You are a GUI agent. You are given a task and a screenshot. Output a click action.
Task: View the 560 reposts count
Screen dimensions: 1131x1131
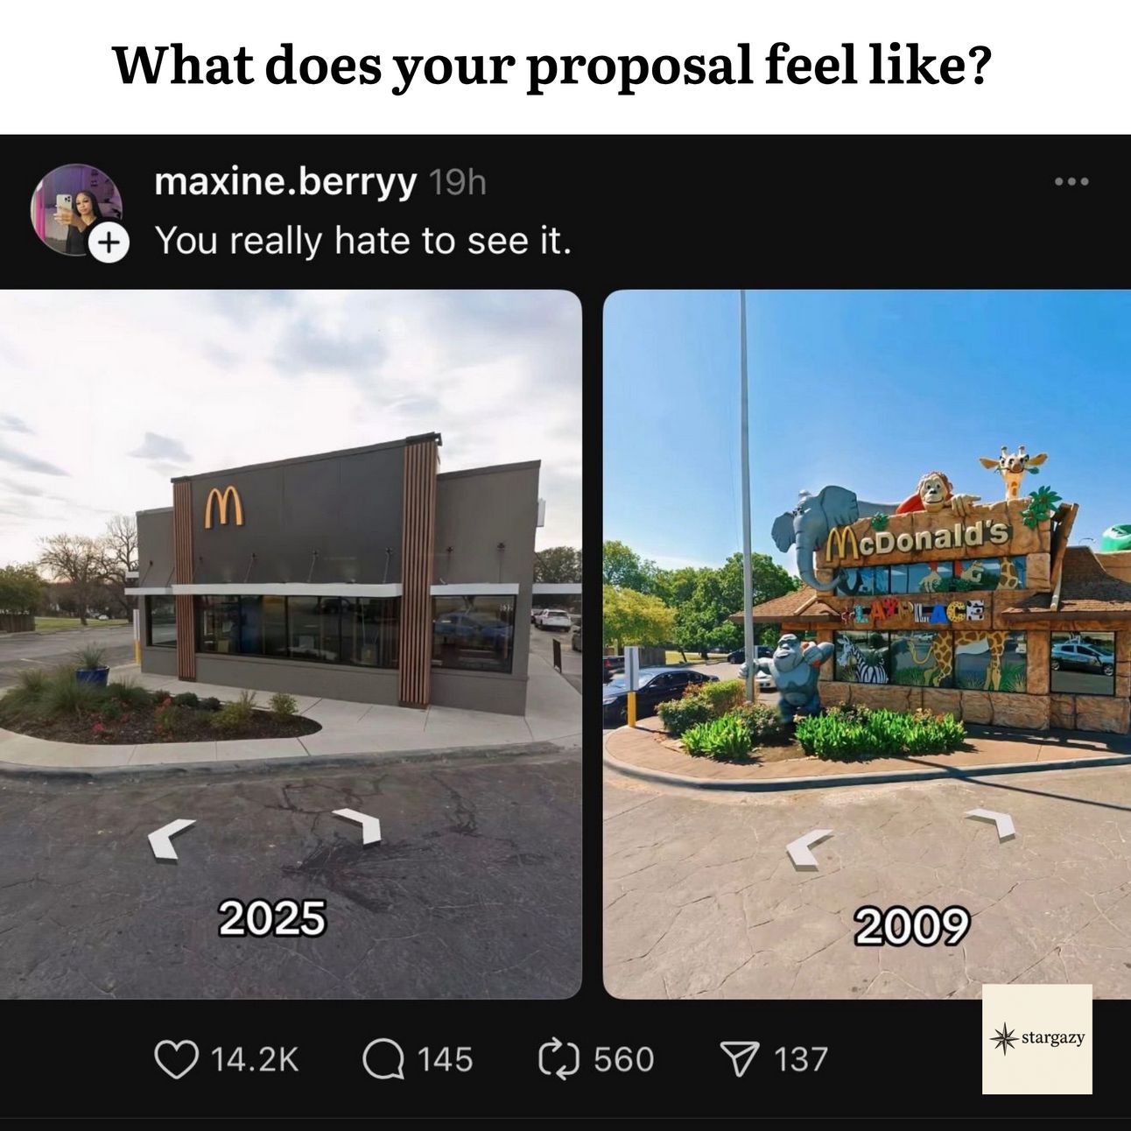click(624, 1060)
